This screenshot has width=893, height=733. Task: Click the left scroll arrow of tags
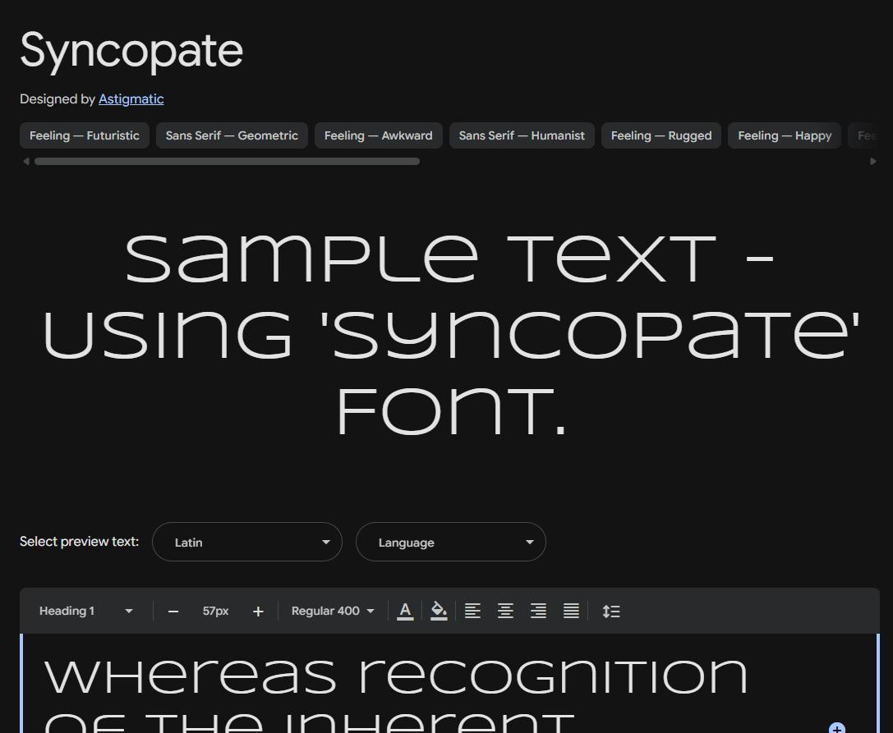pyautogui.click(x=25, y=162)
